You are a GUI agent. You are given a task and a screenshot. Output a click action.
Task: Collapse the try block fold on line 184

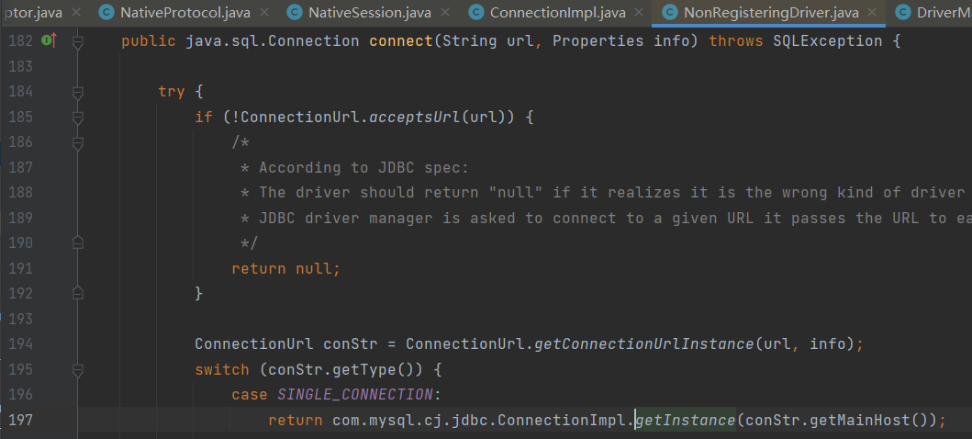point(78,92)
